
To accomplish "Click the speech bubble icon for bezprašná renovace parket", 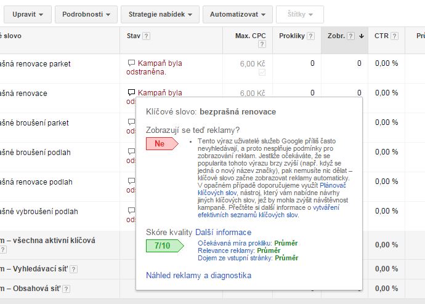I will click(x=131, y=63).
